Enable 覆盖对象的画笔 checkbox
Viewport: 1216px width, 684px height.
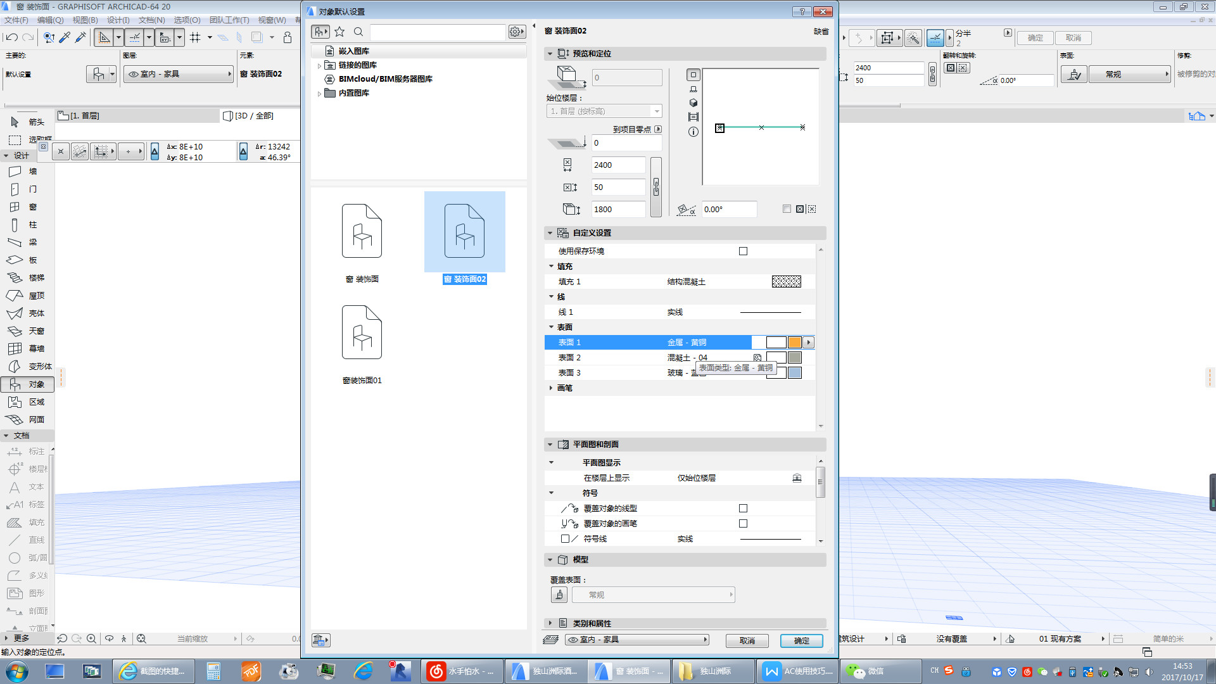tap(743, 524)
